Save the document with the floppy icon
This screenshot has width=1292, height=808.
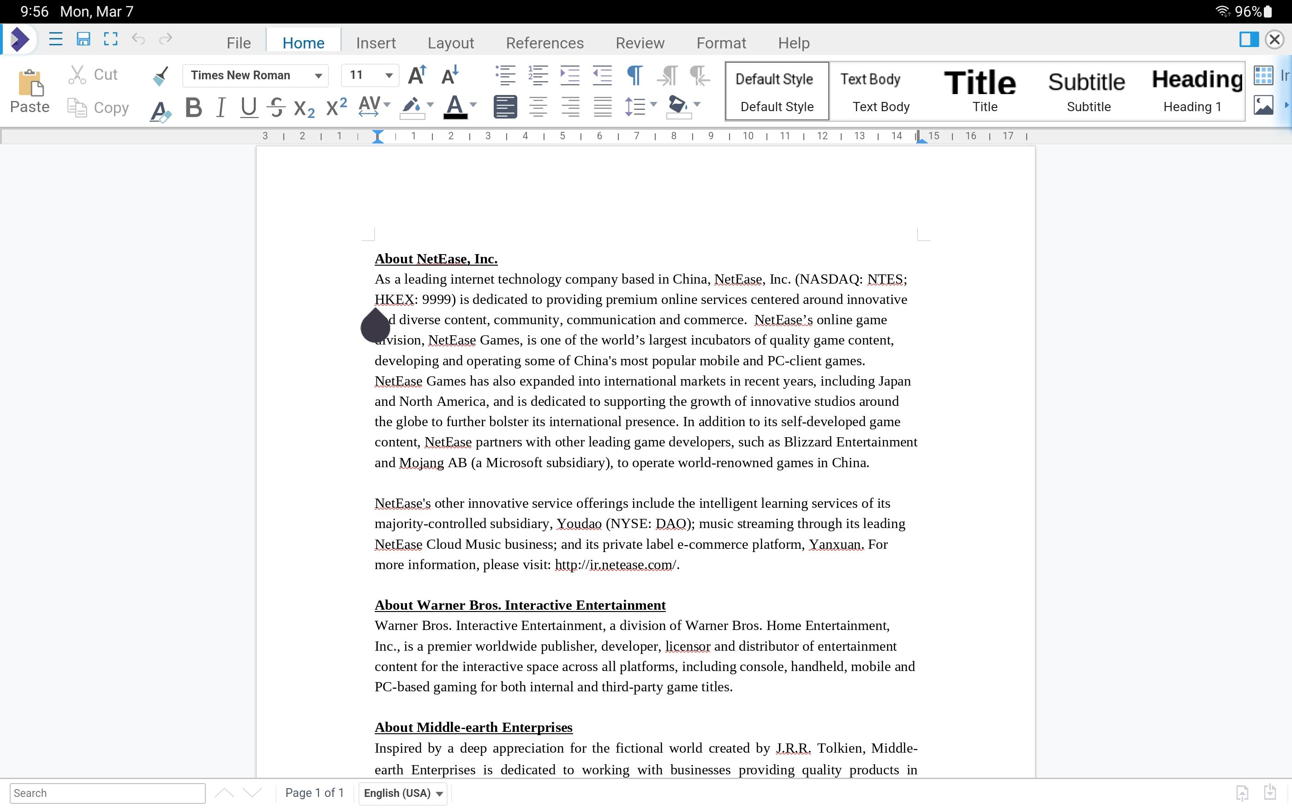84,39
